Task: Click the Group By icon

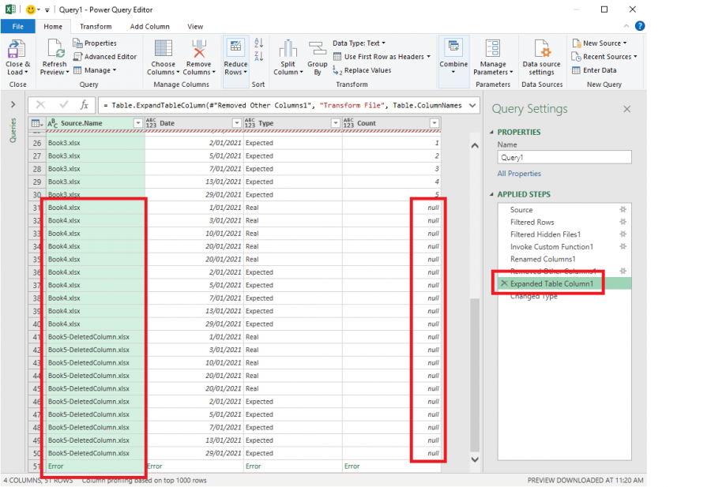Action: [x=317, y=50]
